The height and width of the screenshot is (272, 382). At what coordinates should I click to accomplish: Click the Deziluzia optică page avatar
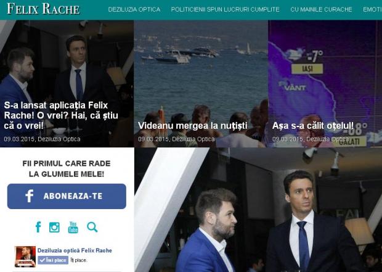25,257
